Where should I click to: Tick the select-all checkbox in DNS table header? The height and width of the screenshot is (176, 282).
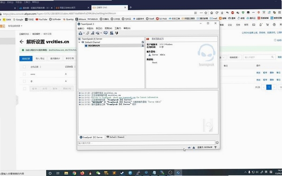click(24, 67)
